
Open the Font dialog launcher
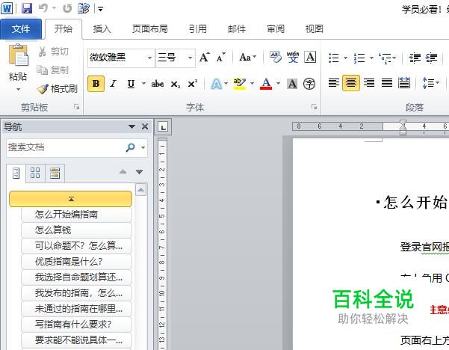click(314, 107)
